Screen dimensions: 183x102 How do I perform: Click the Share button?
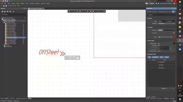tap(152, 3)
